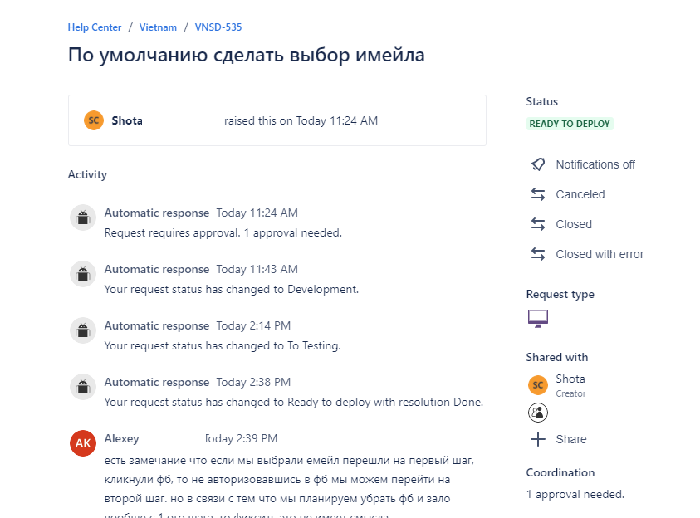Click the Shota Creator name under Shared with
The width and height of the screenshot is (700, 518).
tap(570, 379)
